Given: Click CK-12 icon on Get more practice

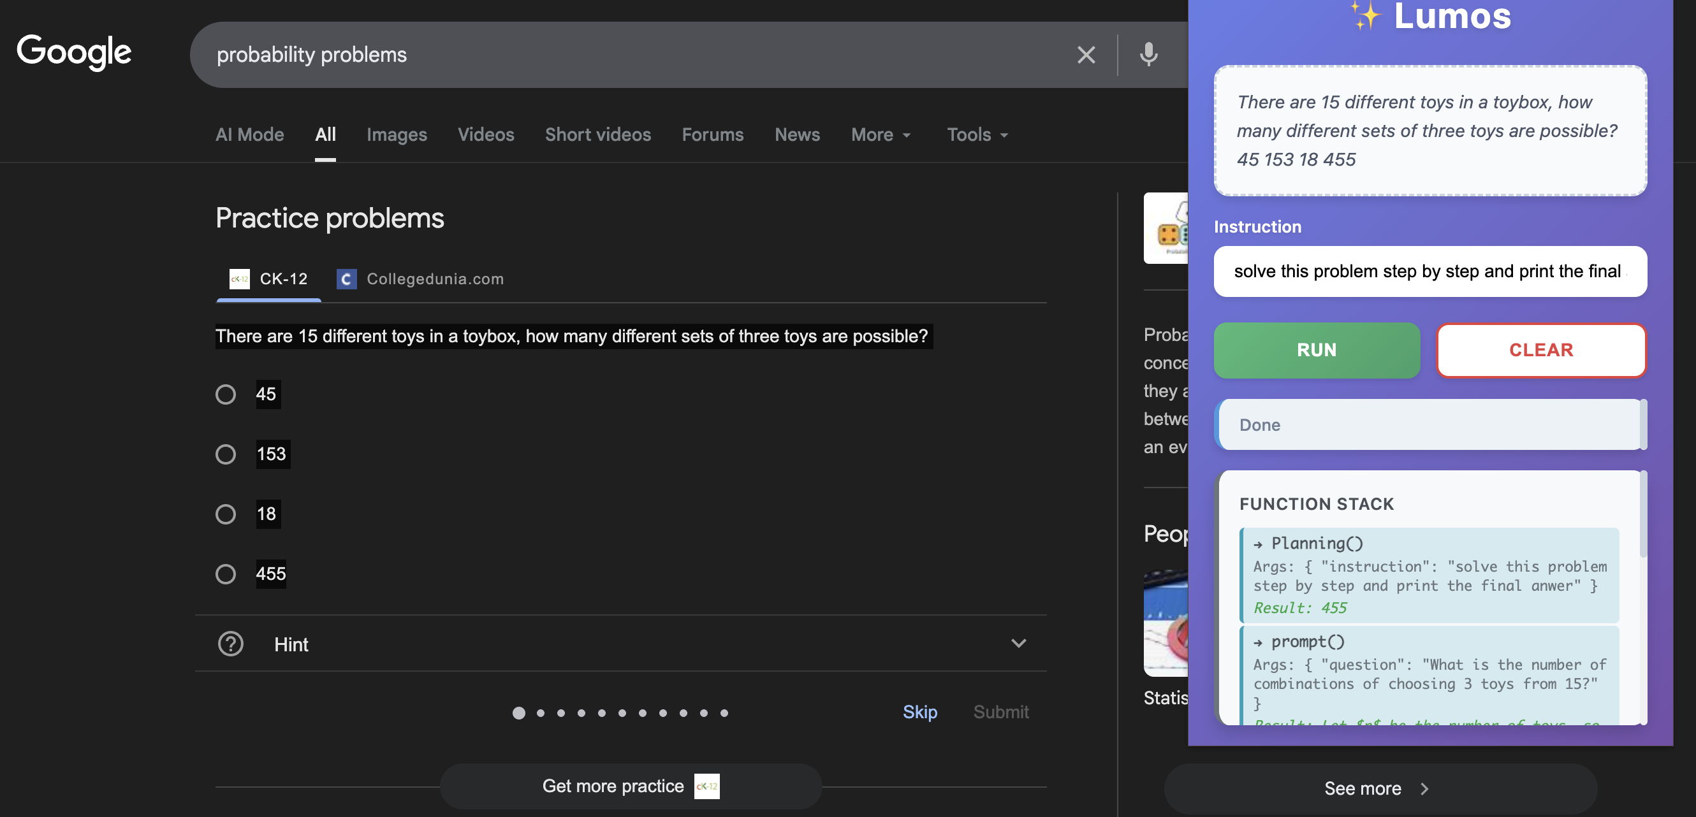Looking at the screenshot, I should coord(706,786).
